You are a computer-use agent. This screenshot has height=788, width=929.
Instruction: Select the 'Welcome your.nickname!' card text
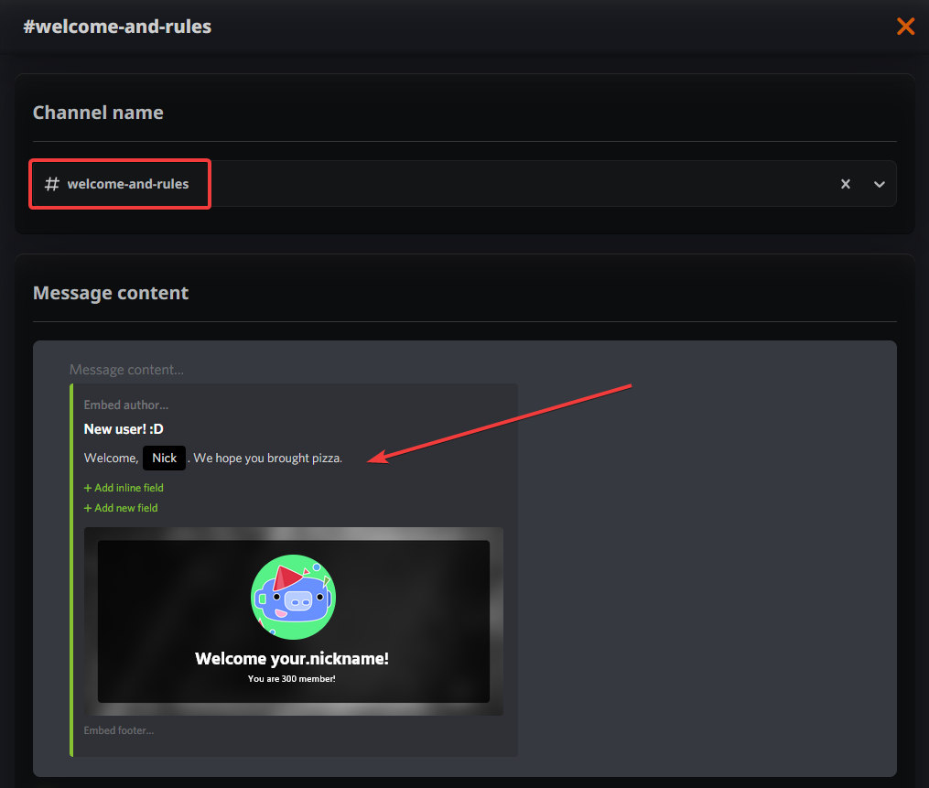tap(292, 658)
